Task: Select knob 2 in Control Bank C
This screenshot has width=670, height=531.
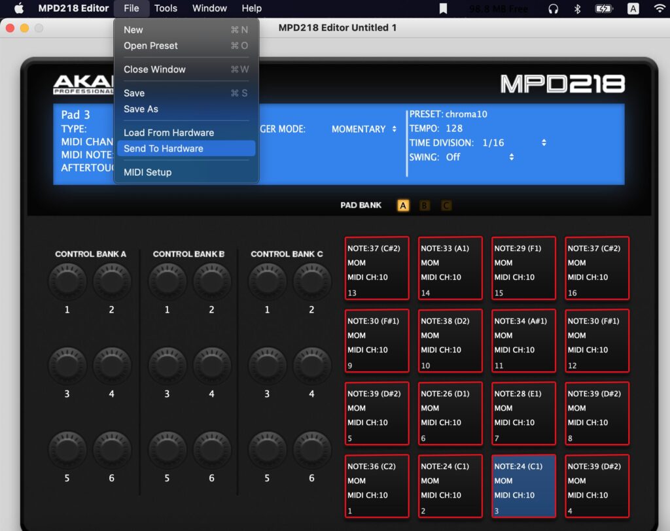Action: [x=311, y=281]
